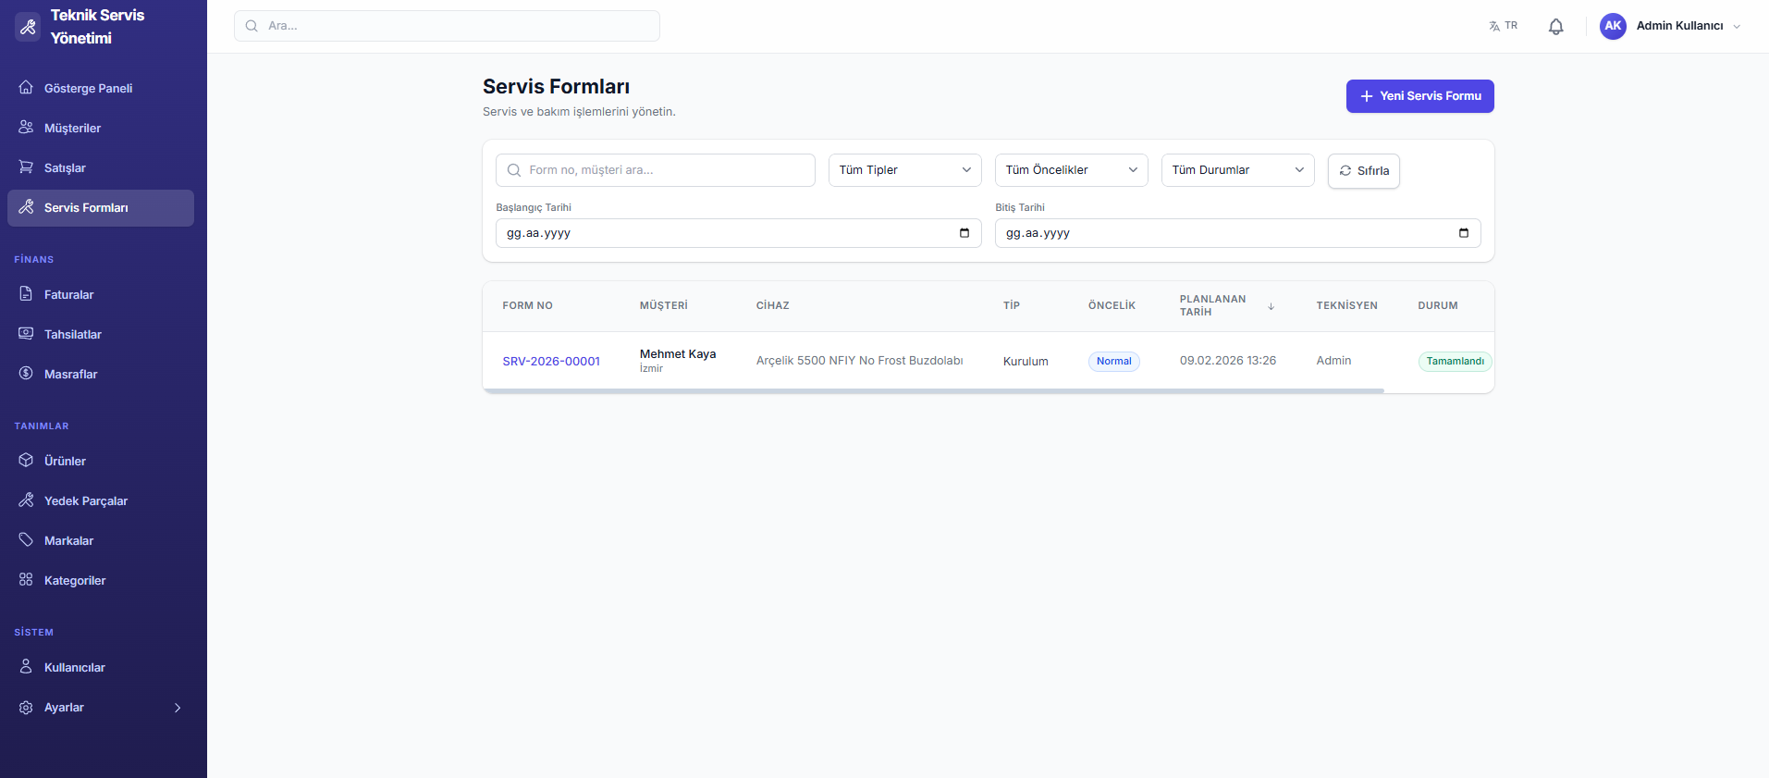Open Yedek Parçalar from the sidebar
The width and height of the screenshot is (1769, 778).
pyautogui.click(x=85, y=501)
